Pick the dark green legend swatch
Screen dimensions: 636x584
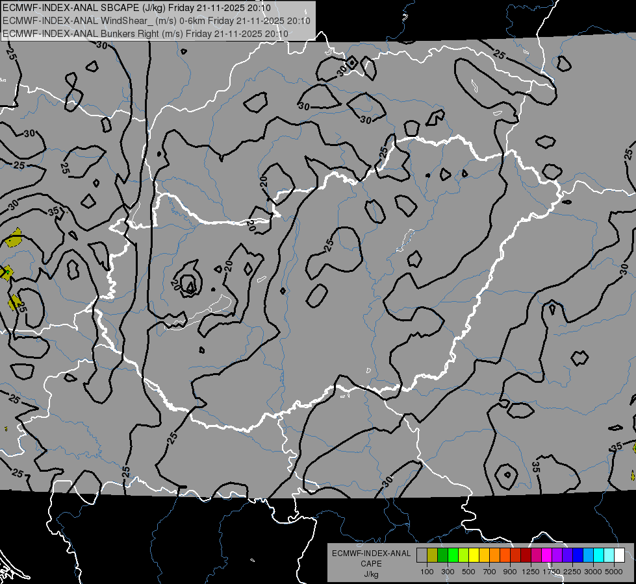tap(442, 555)
